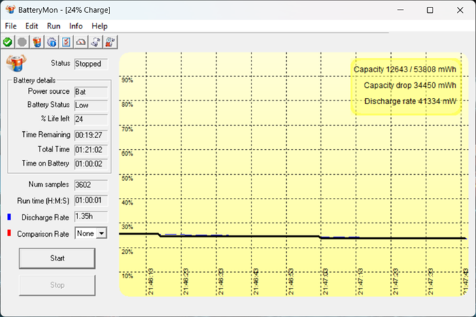Open battery information globe icon

click(52, 42)
